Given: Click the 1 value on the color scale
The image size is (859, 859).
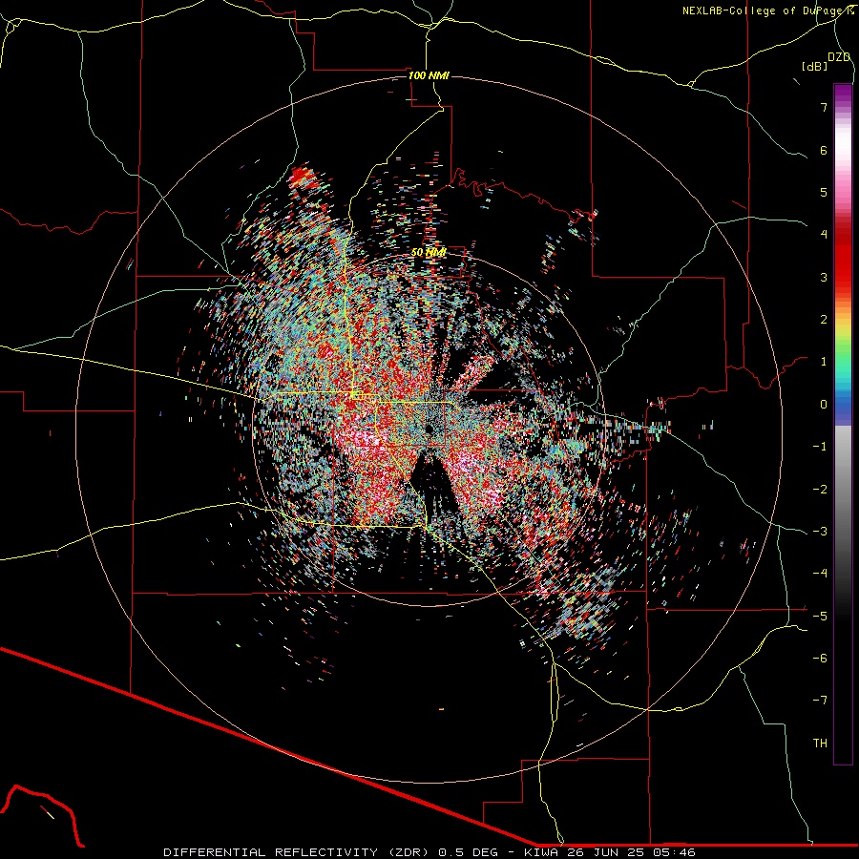Looking at the screenshot, I should pos(824,362).
